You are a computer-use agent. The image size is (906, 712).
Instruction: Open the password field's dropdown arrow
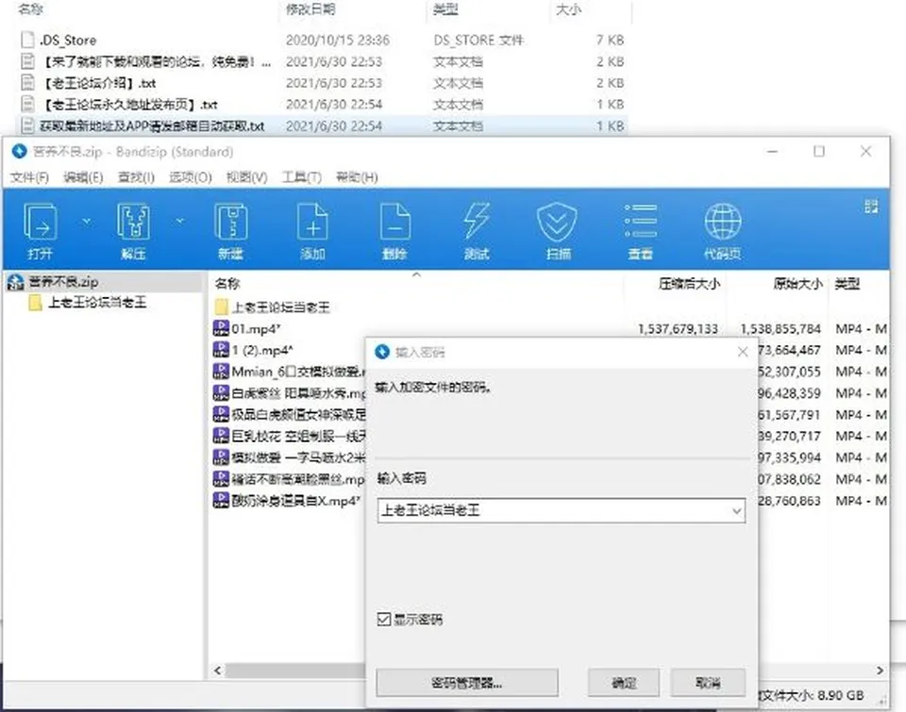click(x=737, y=511)
